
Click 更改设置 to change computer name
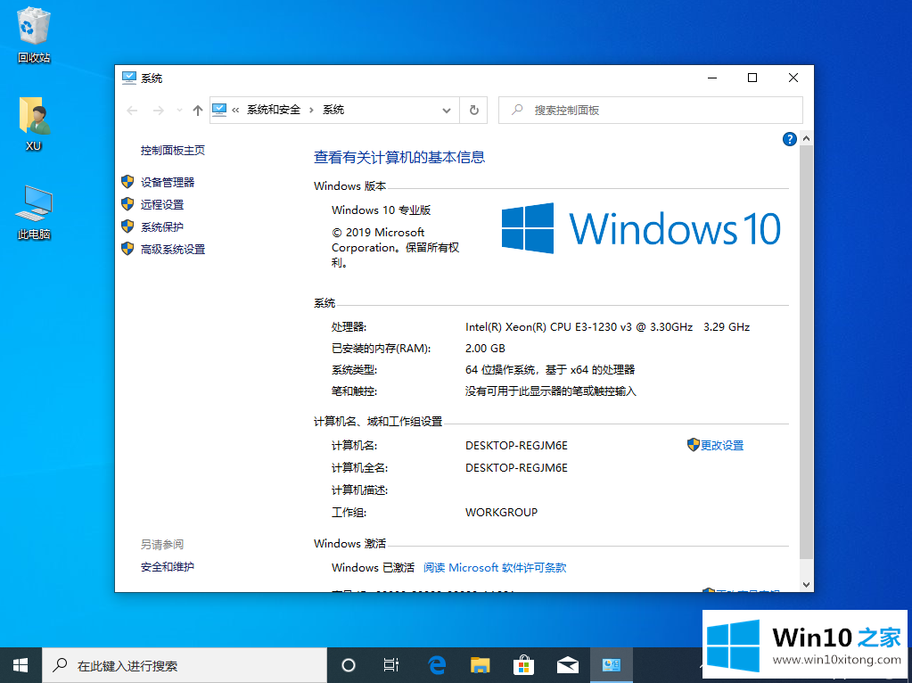(722, 445)
